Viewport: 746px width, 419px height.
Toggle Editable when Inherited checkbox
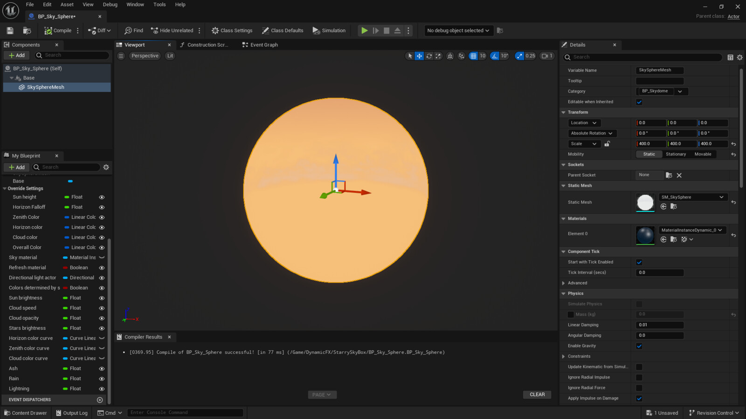(x=639, y=102)
